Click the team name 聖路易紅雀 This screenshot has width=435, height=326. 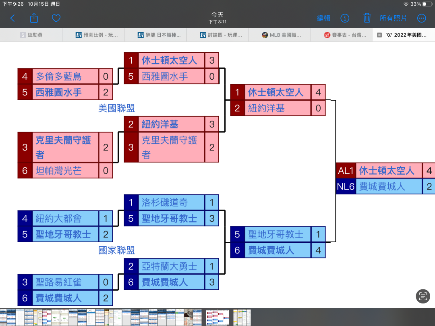click(58, 282)
